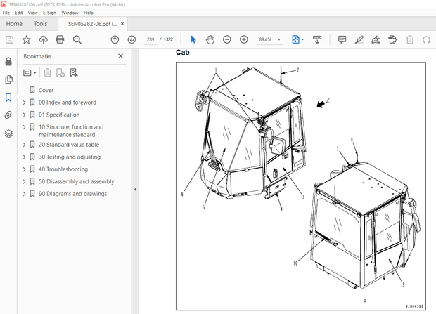436x314 pixels.
Task: Click the Save file icon
Action: click(x=9, y=40)
